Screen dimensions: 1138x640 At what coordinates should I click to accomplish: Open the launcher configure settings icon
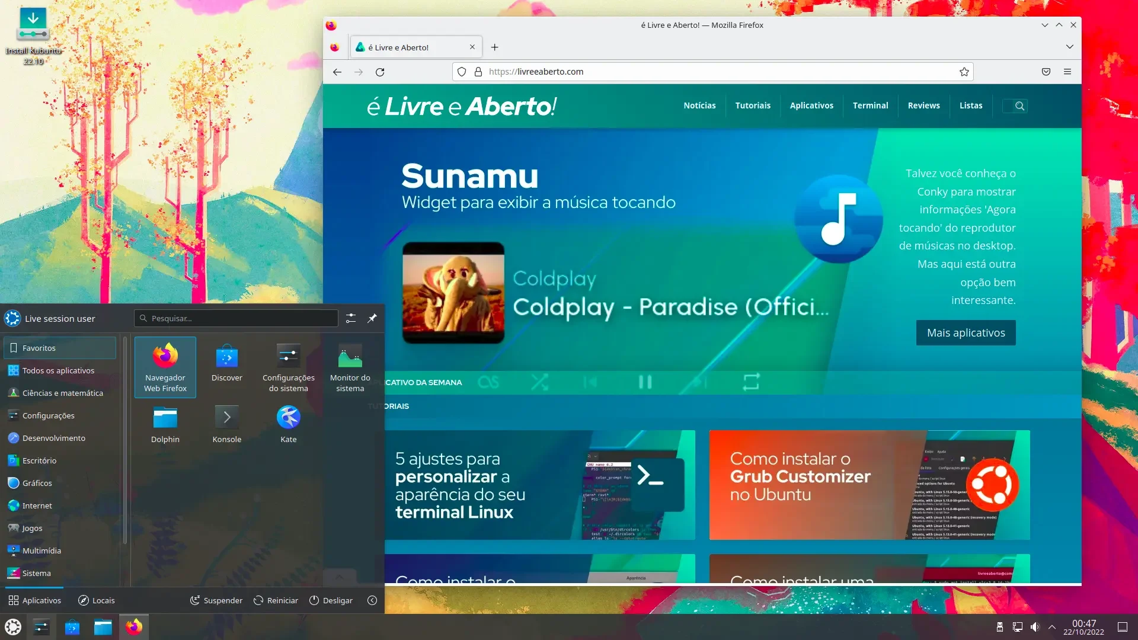(351, 318)
